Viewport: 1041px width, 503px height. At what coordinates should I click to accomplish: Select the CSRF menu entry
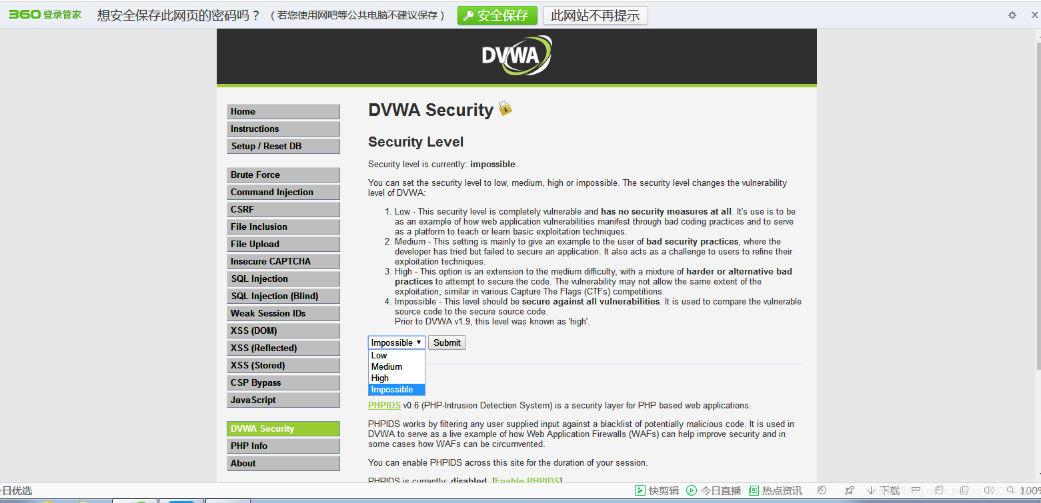(283, 209)
